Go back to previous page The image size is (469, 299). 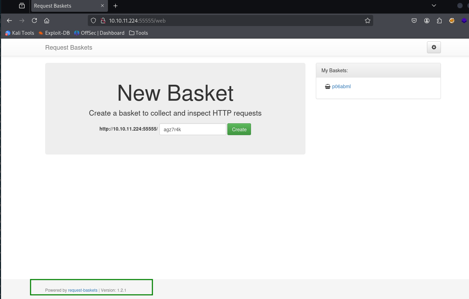(x=9, y=20)
